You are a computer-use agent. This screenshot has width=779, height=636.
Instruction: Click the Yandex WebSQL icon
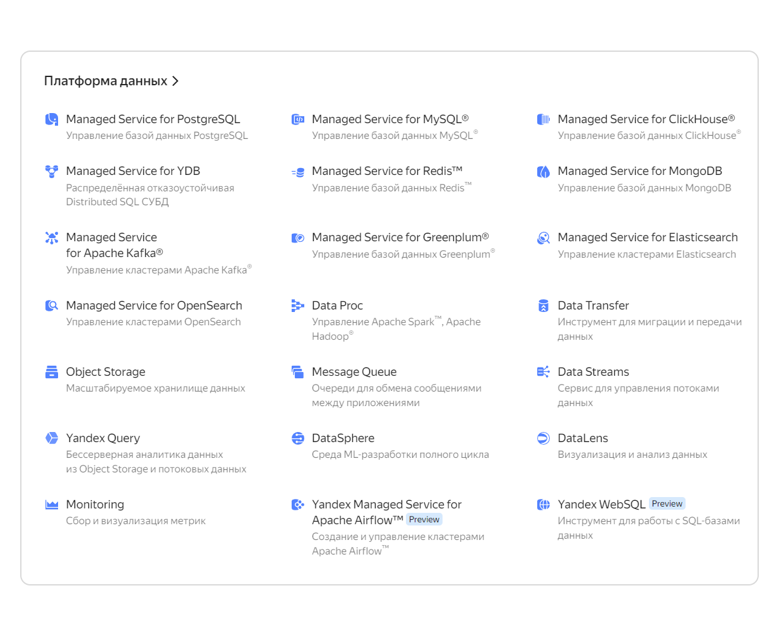tap(544, 505)
